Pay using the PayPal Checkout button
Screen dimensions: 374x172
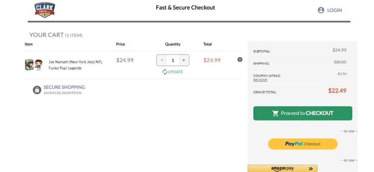[303, 144]
